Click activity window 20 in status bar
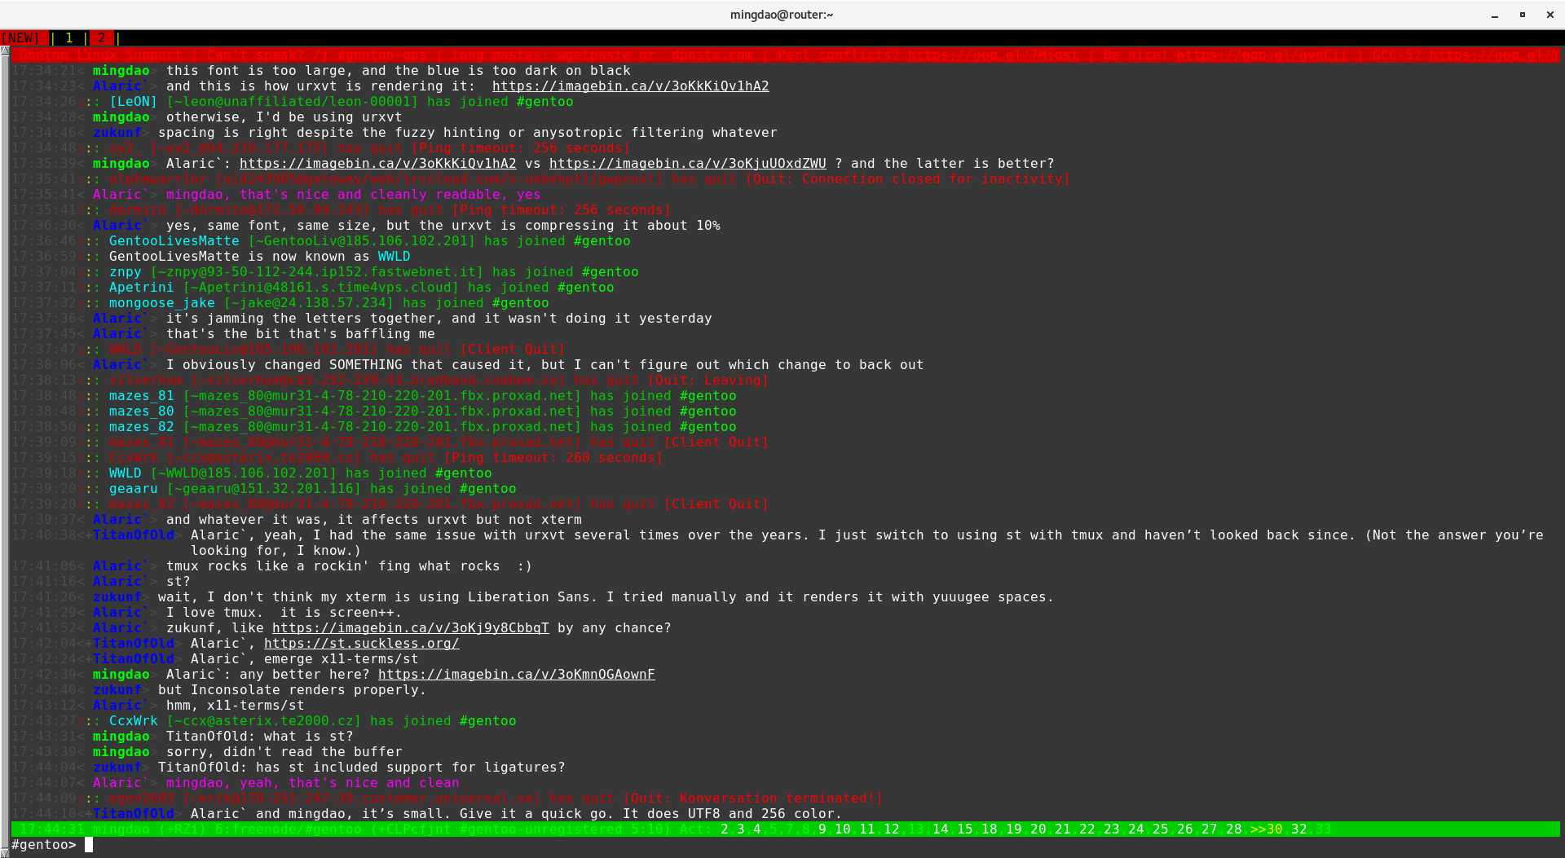The image size is (1565, 858). tap(1038, 829)
